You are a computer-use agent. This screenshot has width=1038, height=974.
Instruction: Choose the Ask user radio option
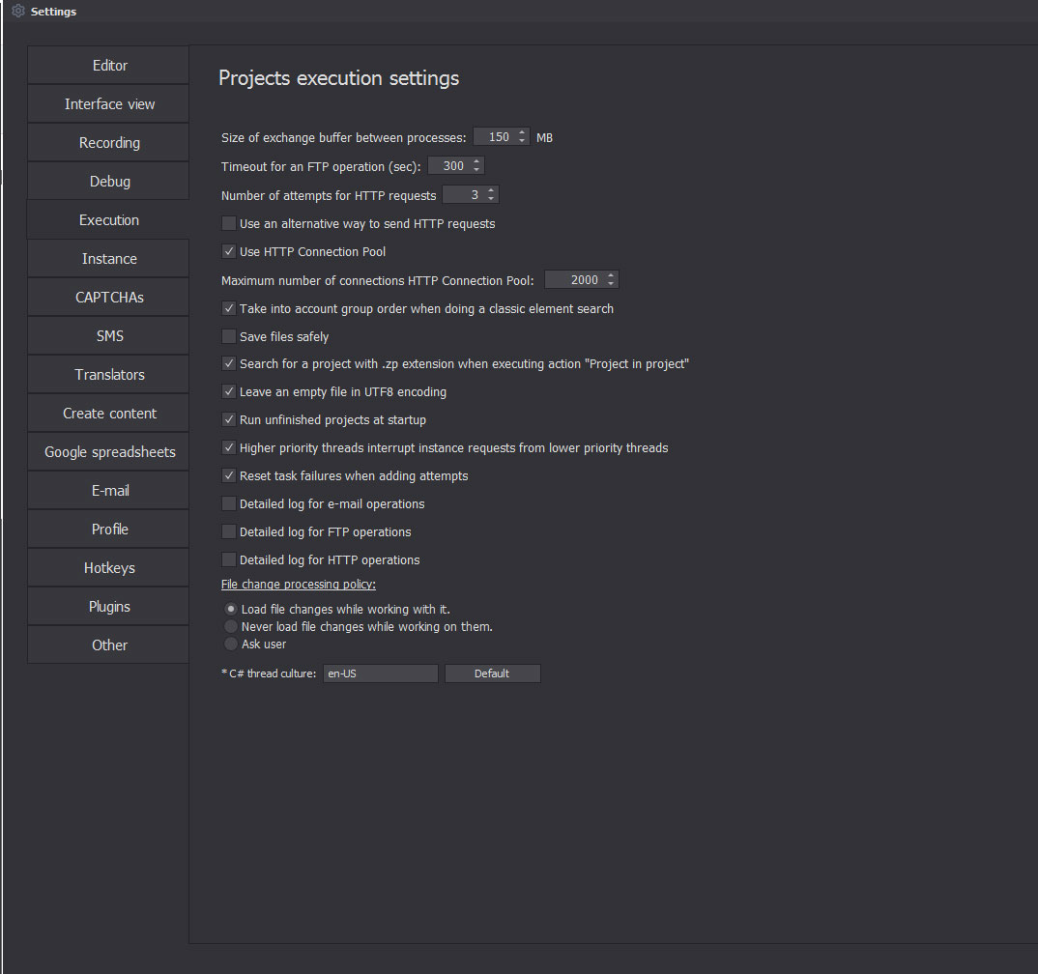230,644
